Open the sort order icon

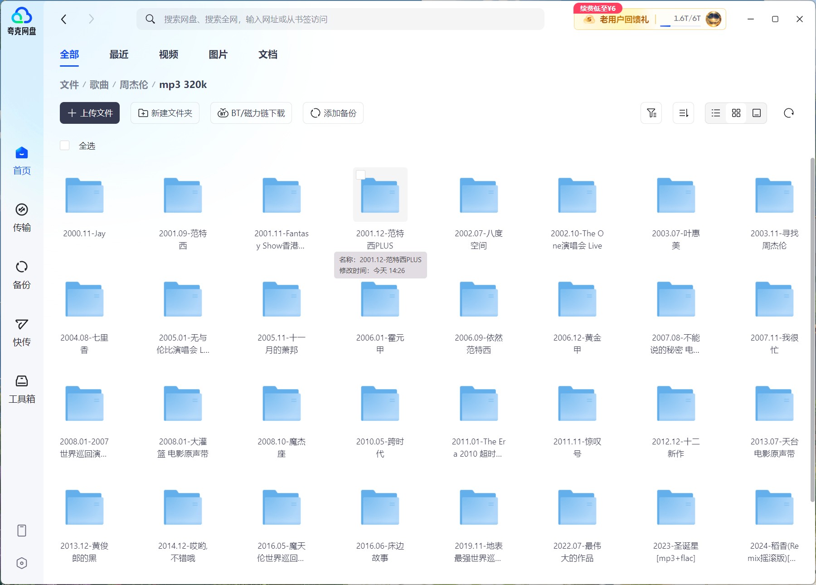684,113
